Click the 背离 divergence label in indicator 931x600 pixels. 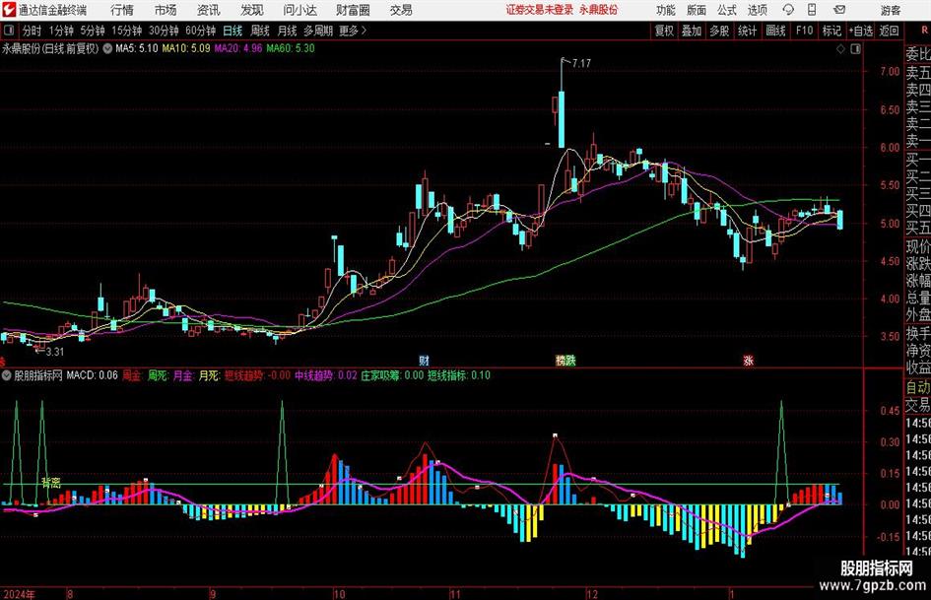[x=51, y=483]
